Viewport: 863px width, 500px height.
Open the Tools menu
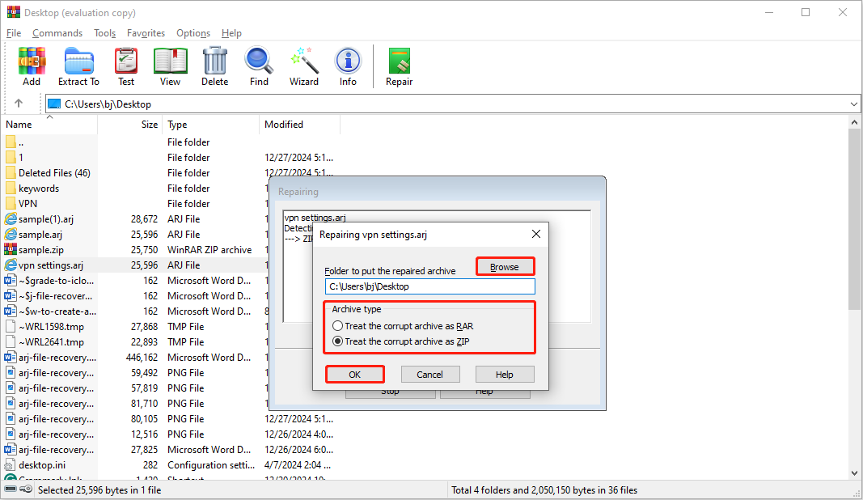point(104,33)
